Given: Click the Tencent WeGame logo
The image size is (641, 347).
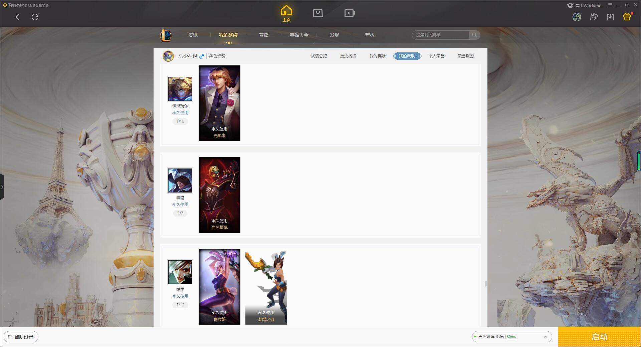Looking at the screenshot, I should point(26,5).
